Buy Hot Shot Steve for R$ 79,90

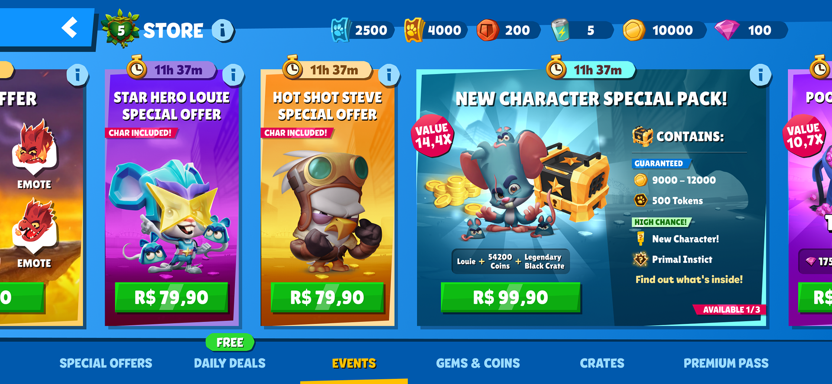327,297
